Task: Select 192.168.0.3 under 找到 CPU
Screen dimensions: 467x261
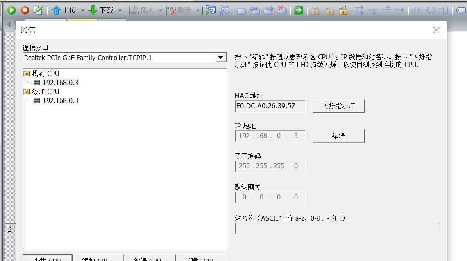Action: pos(61,82)
